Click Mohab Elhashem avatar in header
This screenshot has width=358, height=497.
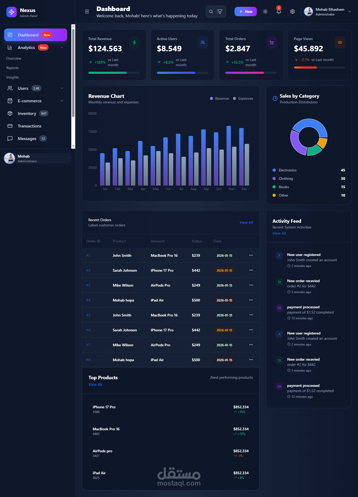(308, 12)
